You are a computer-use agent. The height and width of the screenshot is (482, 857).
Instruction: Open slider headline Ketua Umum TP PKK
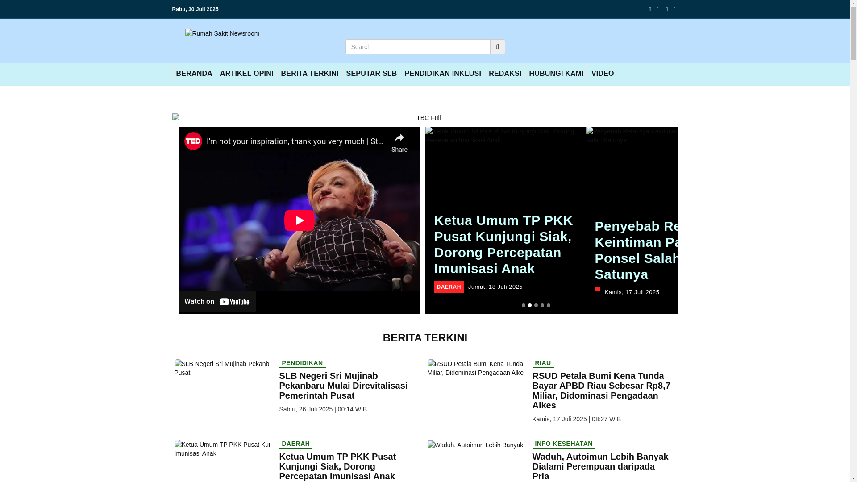click(x=503, y=245)
